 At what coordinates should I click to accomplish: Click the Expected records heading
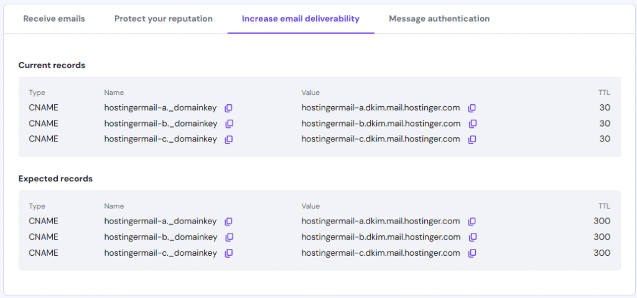coord(55,179)
